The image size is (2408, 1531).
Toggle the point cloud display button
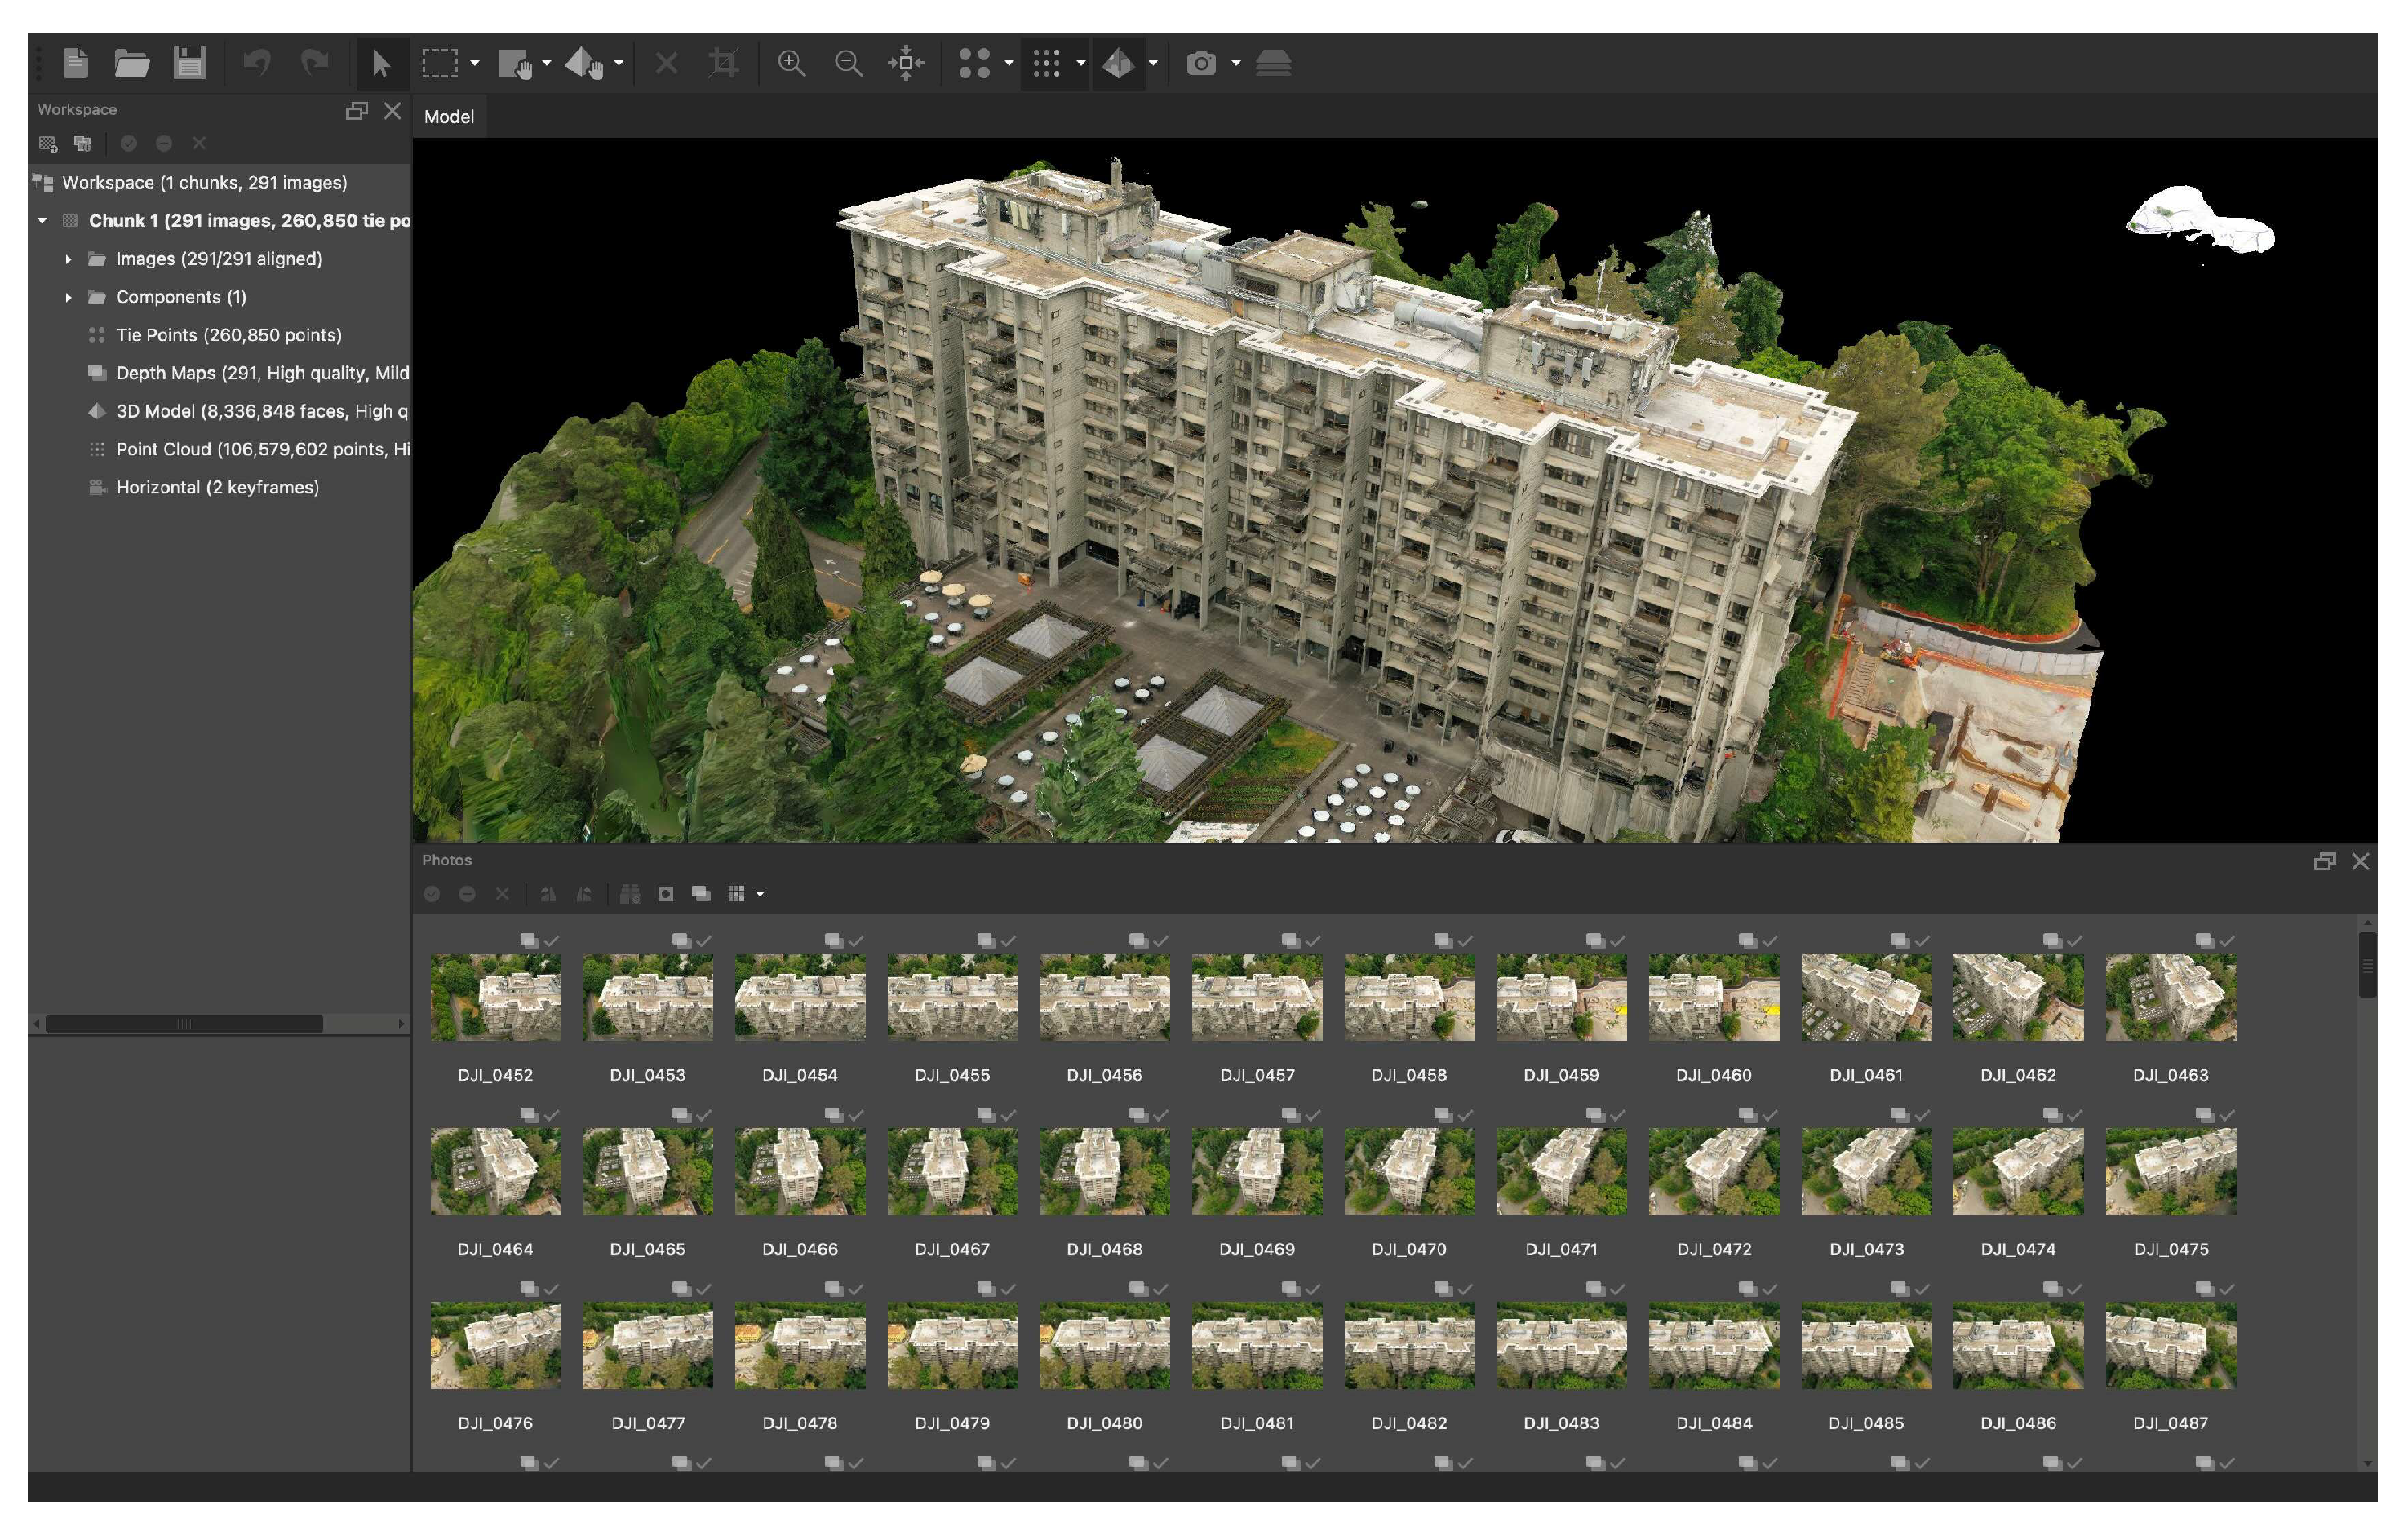pos(1046,64)
